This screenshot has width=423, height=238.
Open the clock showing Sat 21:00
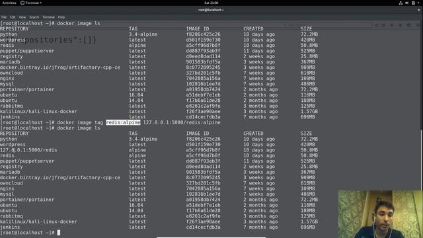coord(211,3)
